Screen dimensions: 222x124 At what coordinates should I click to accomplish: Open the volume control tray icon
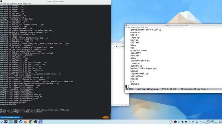click(182, 122)
